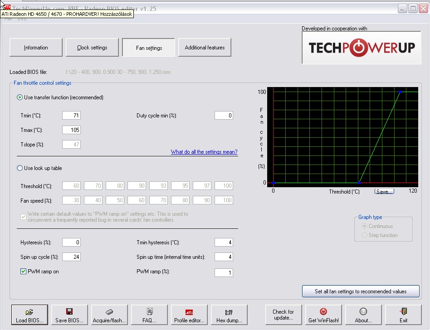
Task: Click the Spin up time field
Action: [x=224, y=257]
